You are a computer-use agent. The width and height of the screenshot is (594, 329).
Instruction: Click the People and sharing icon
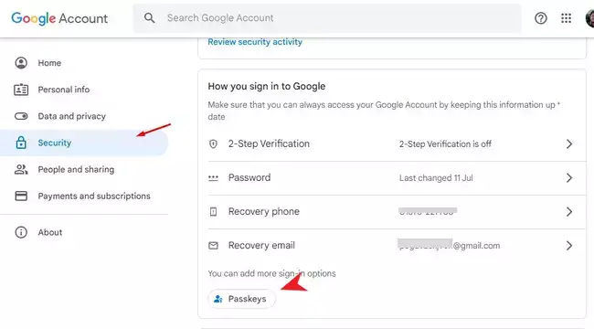click(21, 169)
